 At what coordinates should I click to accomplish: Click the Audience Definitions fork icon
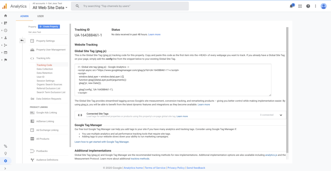tap(32, 160)
